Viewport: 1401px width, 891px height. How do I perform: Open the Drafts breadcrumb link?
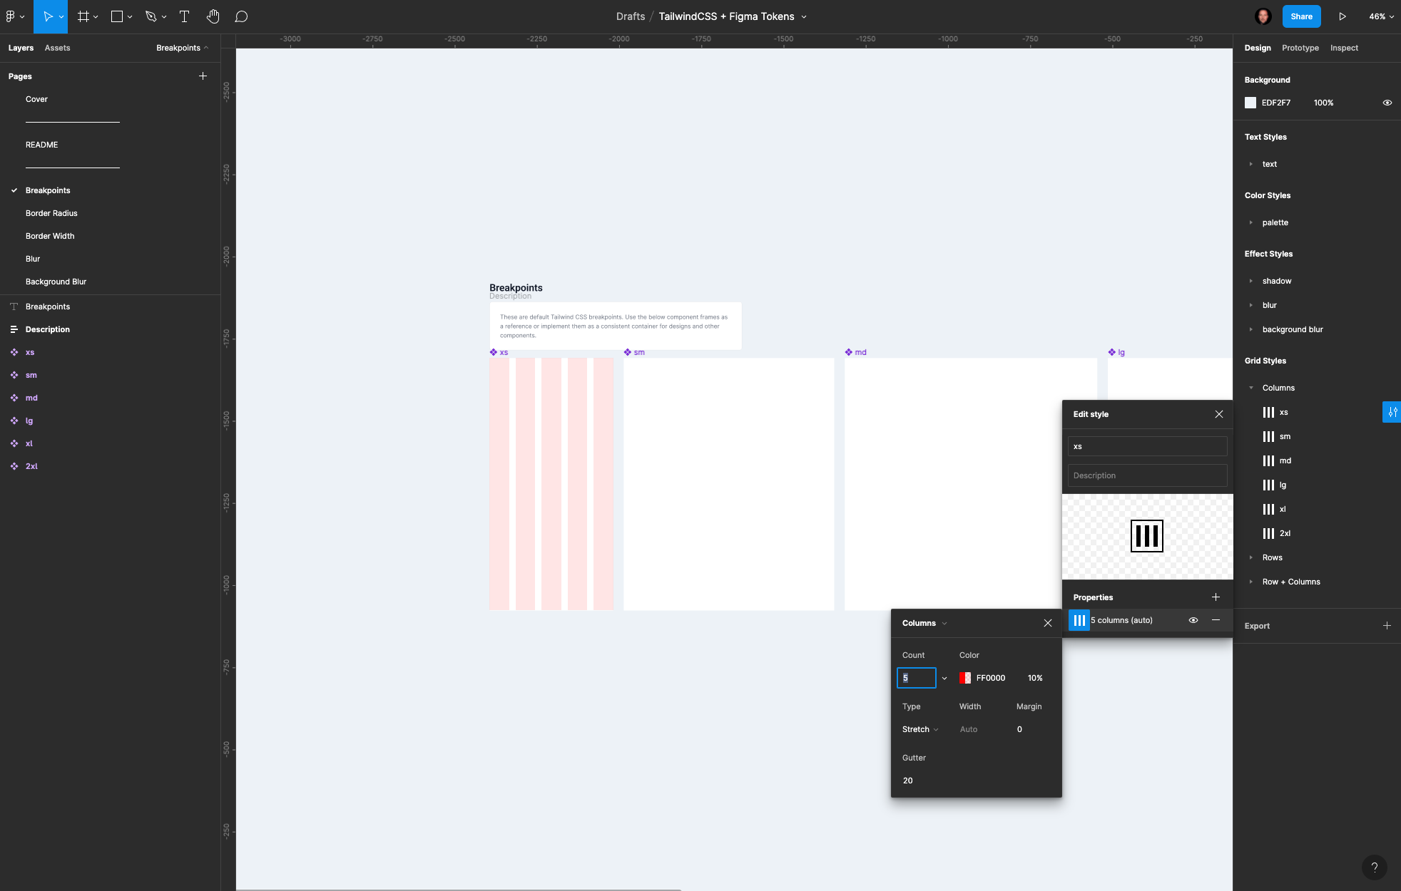point(630,16)
